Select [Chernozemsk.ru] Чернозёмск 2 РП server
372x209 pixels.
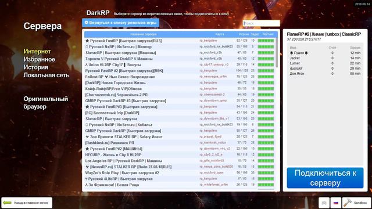click(x=180, y=95)
